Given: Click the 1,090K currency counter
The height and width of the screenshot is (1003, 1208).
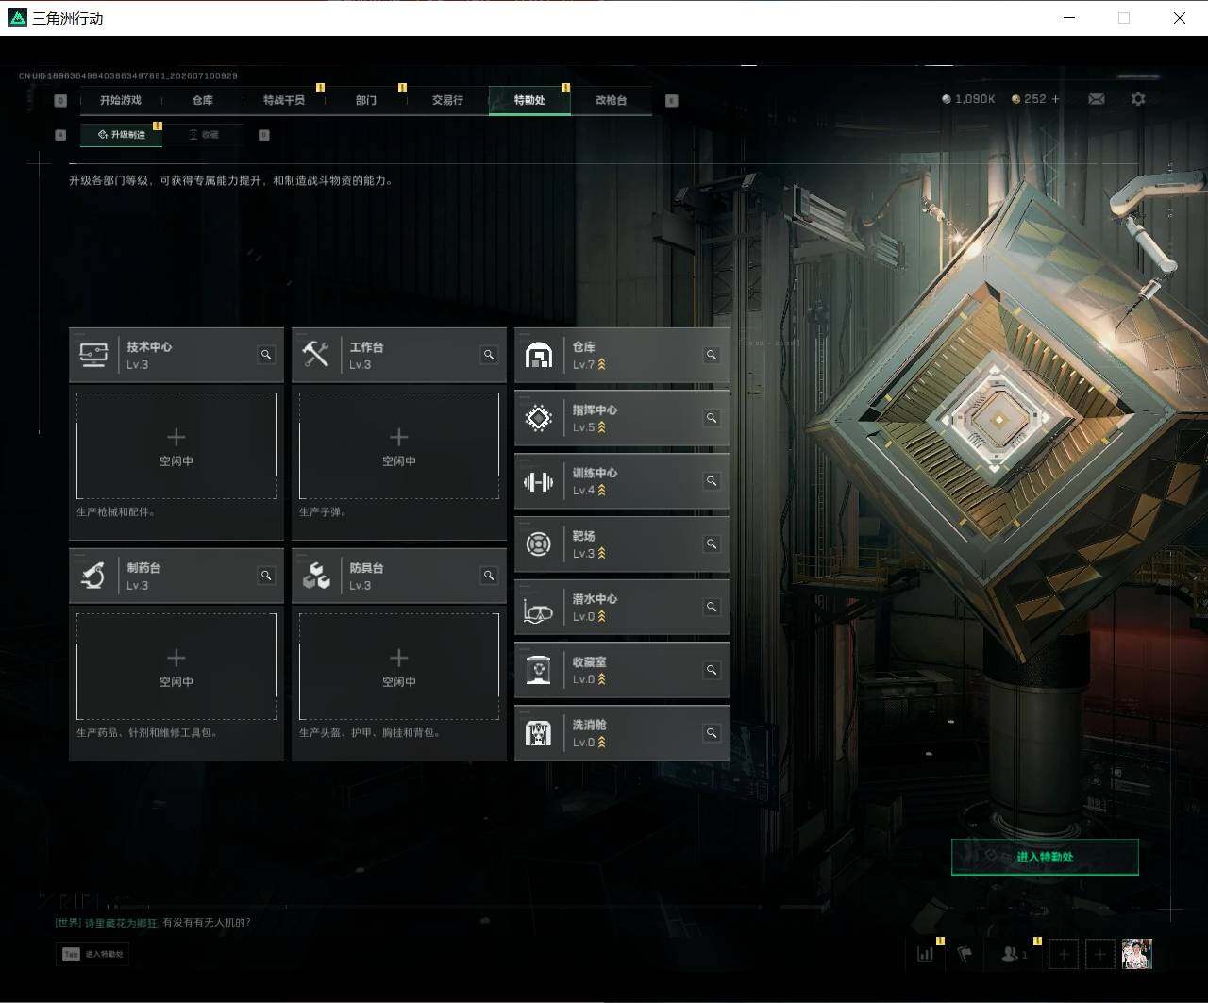Looking at the screenshot, I should pyautogui.click(x=968, y=99).
